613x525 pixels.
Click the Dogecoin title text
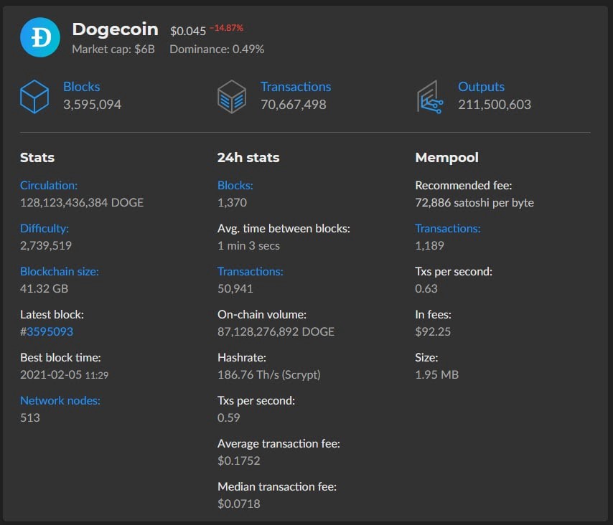pos(115,29)
